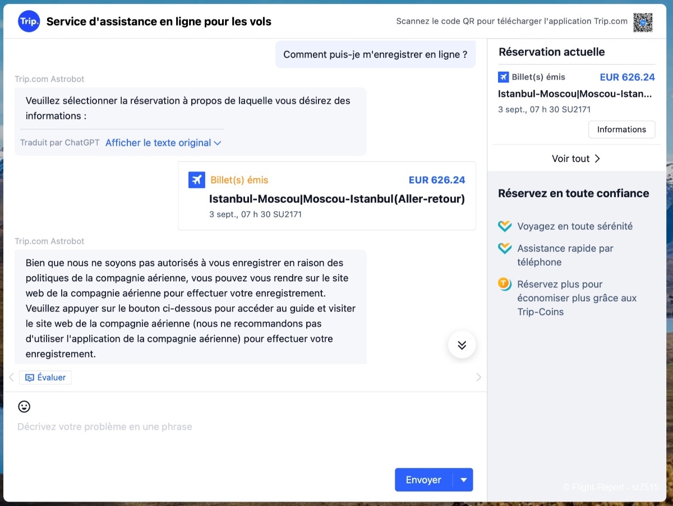The width and height of the screenshot is (673, 506).
Task: Click the plane icon in Réservation actuelle panel
Action: pyautogui.click(x=503, y=77)
